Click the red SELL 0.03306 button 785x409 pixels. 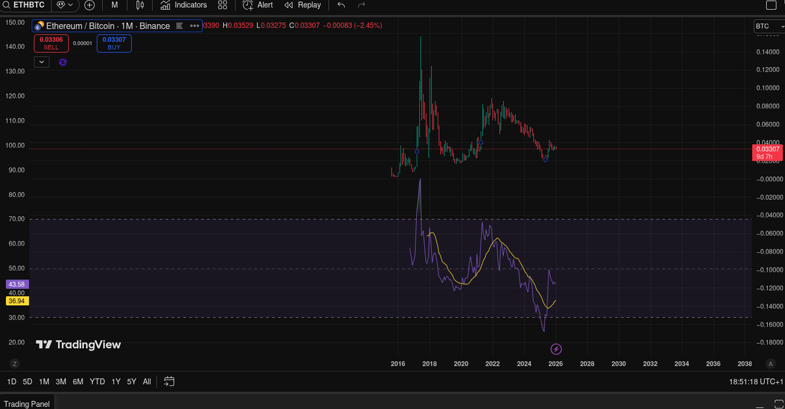(51, 43)
